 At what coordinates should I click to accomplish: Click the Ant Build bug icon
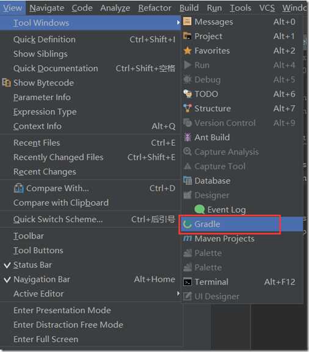[x=187, y=137]
